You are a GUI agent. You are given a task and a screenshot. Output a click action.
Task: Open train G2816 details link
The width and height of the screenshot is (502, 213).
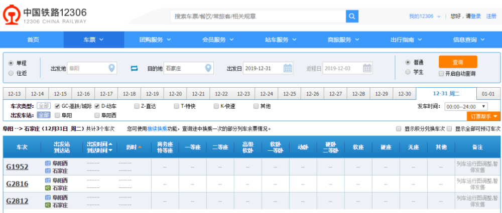17,184
